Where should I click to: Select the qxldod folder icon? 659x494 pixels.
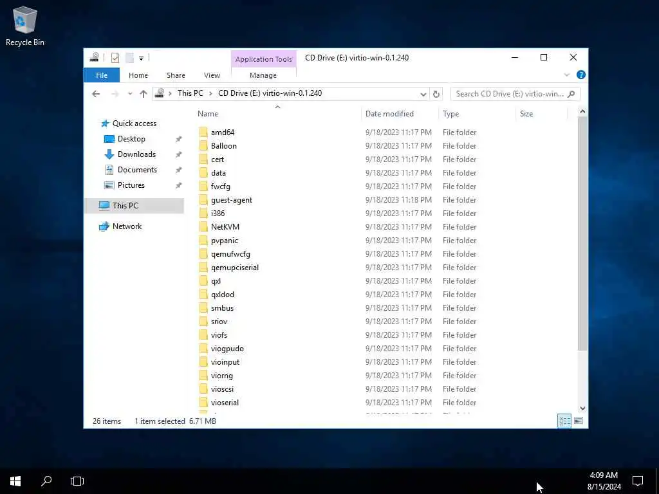point(203,295)
